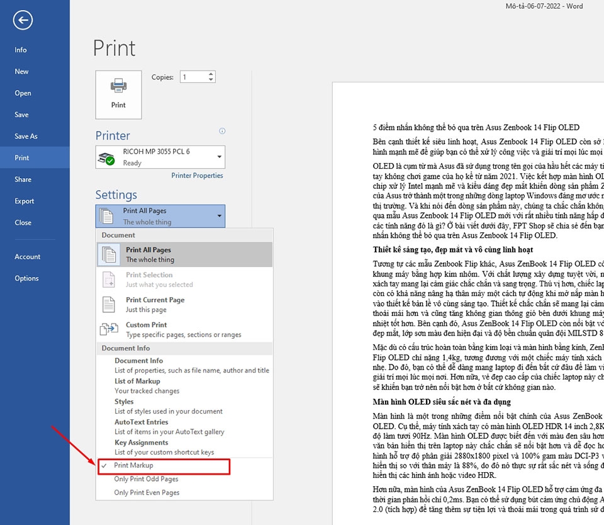Open Account page
The image size is (604, 525).
pyautogui.click(x=35, y=257)
